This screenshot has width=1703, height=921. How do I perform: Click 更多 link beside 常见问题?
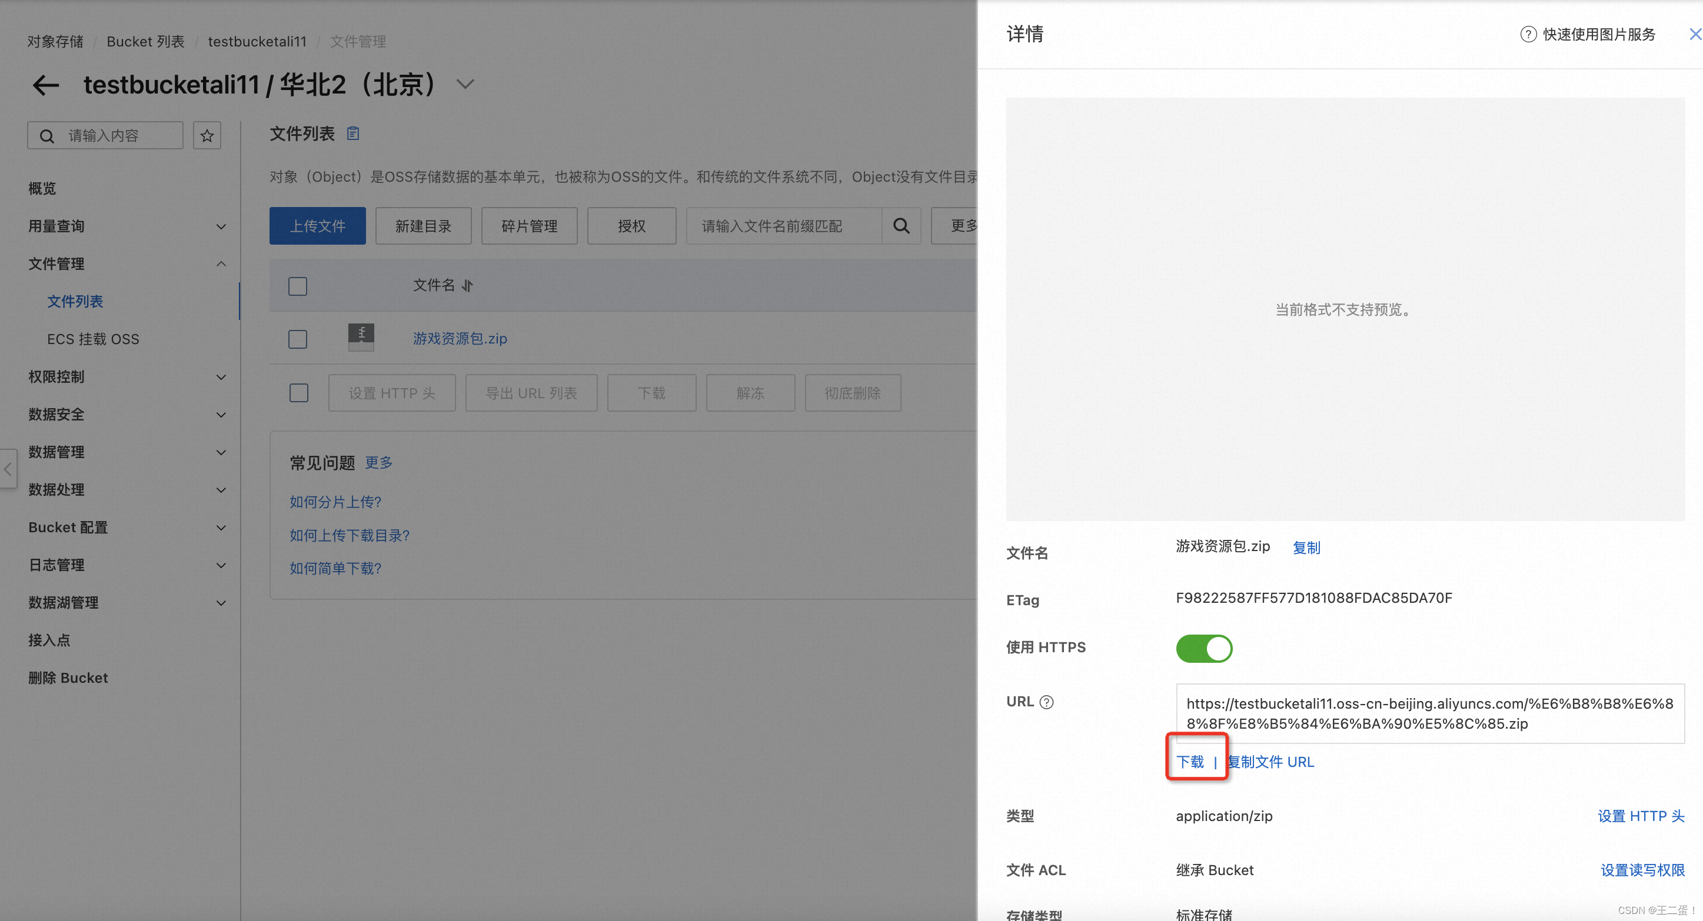click(x=379, y=462)
